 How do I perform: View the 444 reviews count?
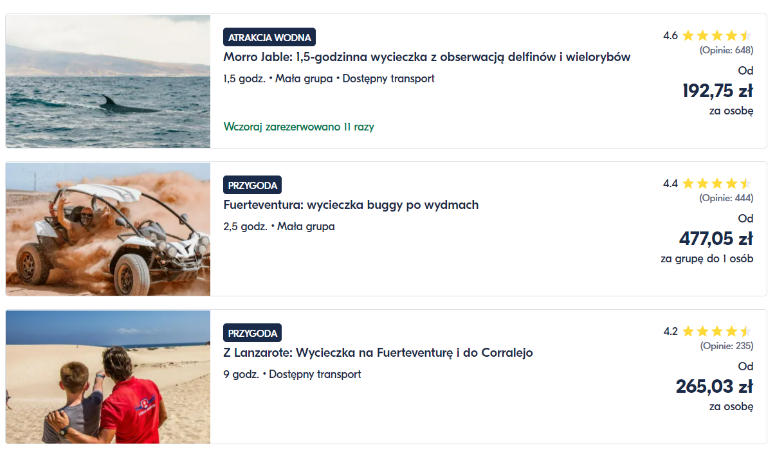(x=727, y=198)
